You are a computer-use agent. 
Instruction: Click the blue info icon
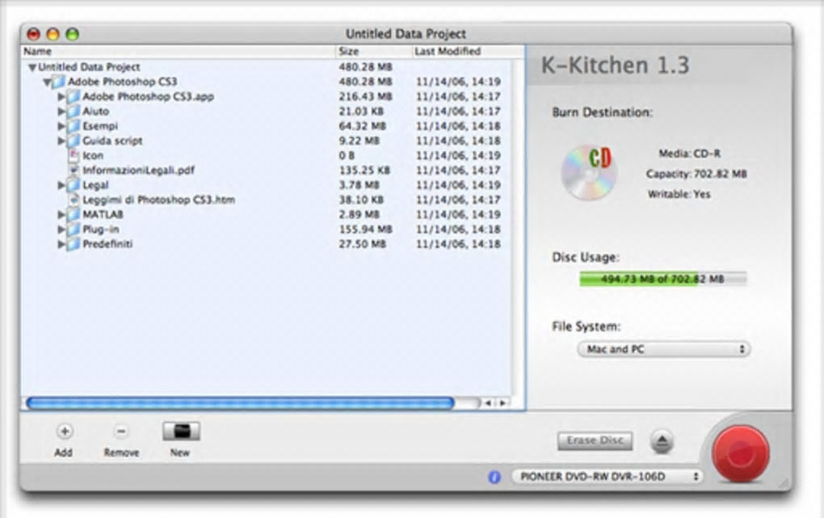tap(494, 477)
